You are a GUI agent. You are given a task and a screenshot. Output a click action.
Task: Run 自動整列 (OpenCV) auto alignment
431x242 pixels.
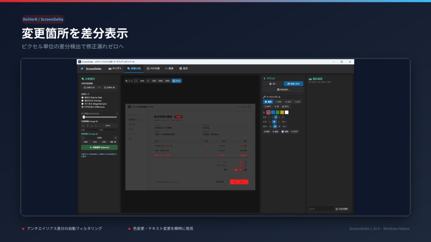[x=99, y=147]
